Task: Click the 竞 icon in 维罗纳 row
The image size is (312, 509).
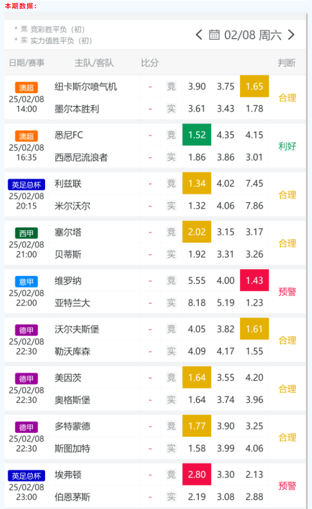Action: (171, 280)
